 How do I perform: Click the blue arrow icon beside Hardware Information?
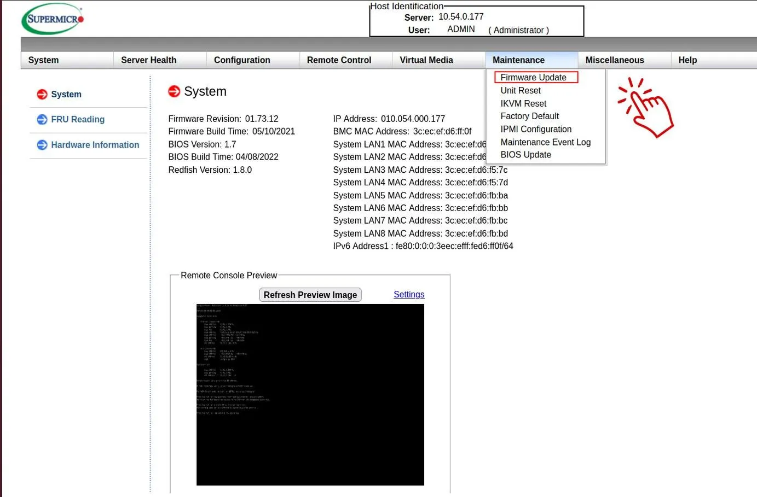tap(42, 145)
